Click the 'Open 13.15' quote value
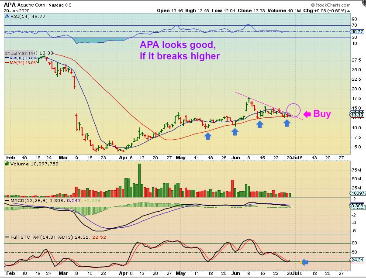 click(170, 11)
